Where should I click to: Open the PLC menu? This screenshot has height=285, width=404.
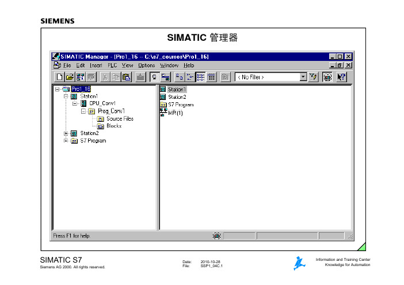[x=112, y=66]
